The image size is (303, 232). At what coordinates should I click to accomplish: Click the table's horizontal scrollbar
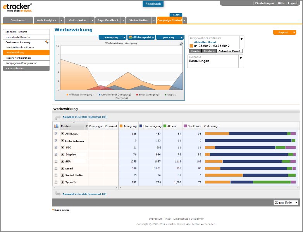point(209,187)
